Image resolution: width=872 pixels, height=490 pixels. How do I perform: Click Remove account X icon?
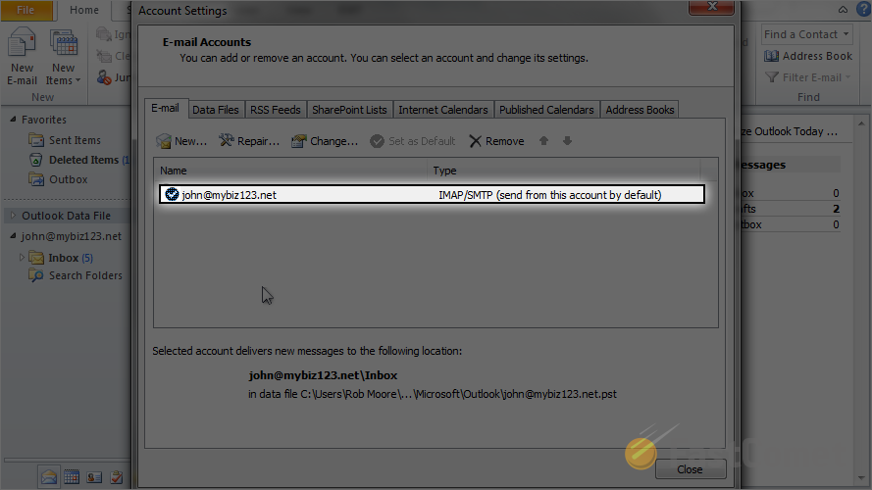click(475, 141)
